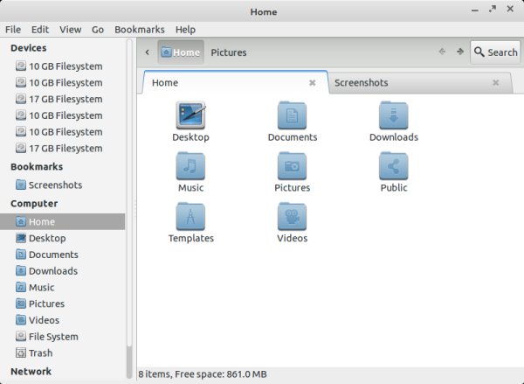The image size is (524, 384).
Task: Collapse the Devices section header
Action: [29, 48]
